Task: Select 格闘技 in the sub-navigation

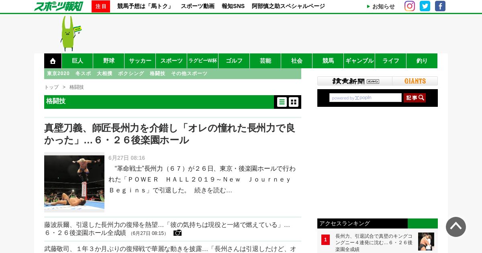Action: [157, 73]
